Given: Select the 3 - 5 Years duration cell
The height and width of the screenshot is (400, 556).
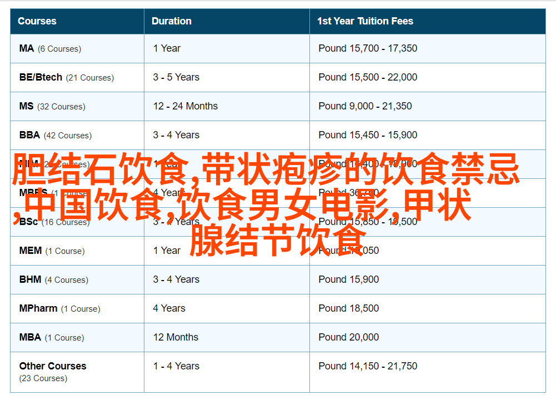Looking at the screenshot, I should (x=176, y=77).
